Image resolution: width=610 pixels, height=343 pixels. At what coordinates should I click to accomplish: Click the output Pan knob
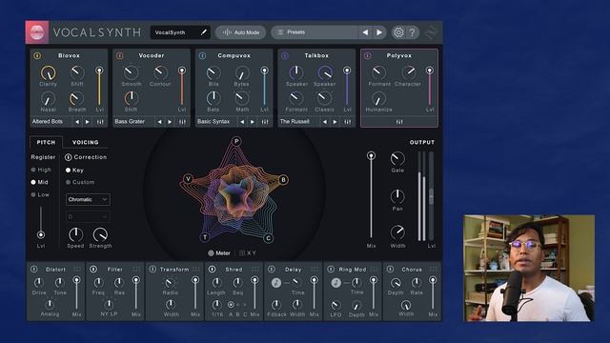pos(397,196)
